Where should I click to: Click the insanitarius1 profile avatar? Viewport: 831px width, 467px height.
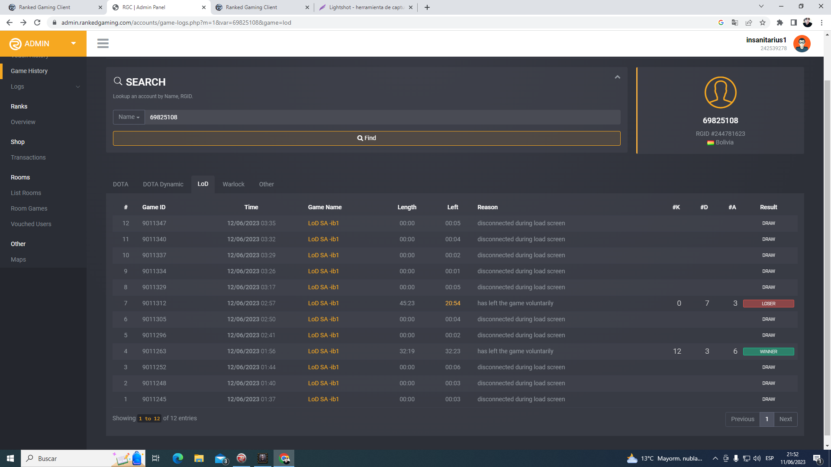click(x=802, y=44)
